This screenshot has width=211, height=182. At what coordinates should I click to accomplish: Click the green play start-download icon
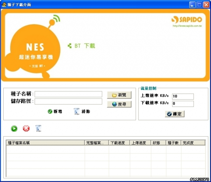click(14, 128)
